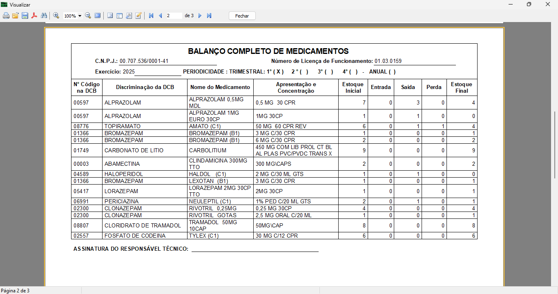
Task: Jump to the last page
Action: tap(209, 16)
